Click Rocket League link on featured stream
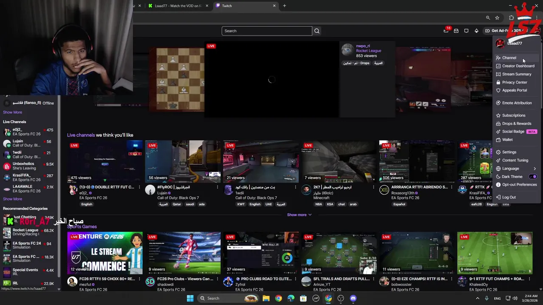Image resolution: width=543 pixels, height=305 pixels. (x=369, y=51)
